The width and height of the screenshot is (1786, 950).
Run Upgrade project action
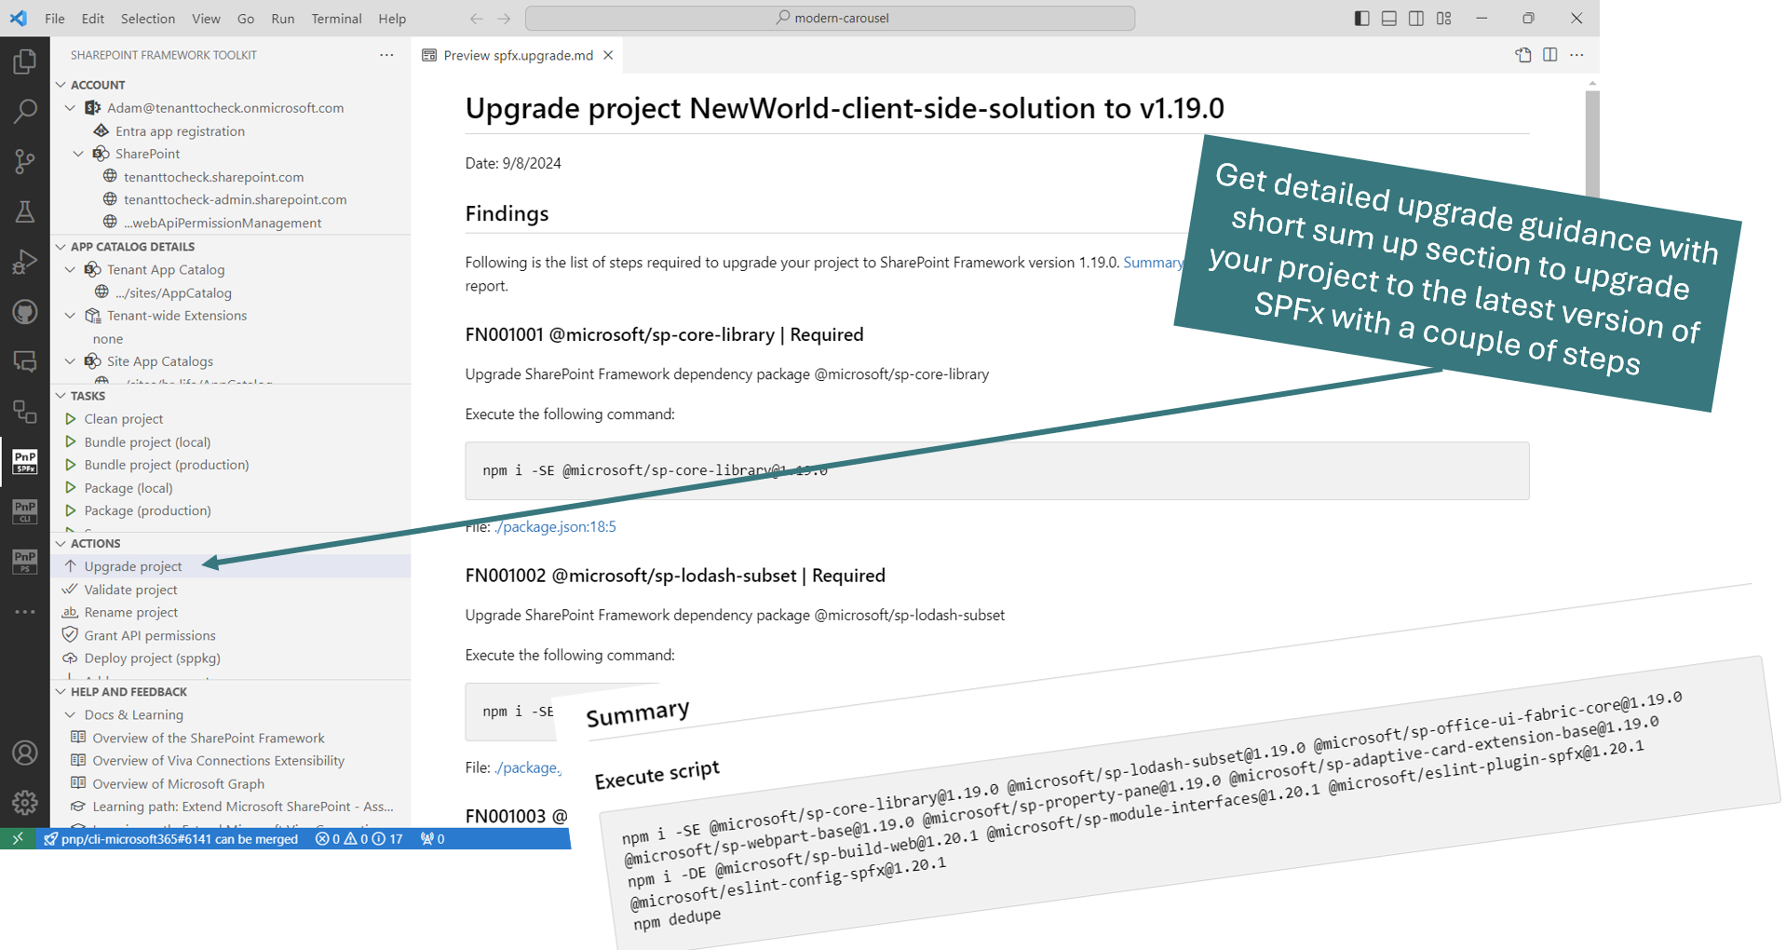click(230, 566)
